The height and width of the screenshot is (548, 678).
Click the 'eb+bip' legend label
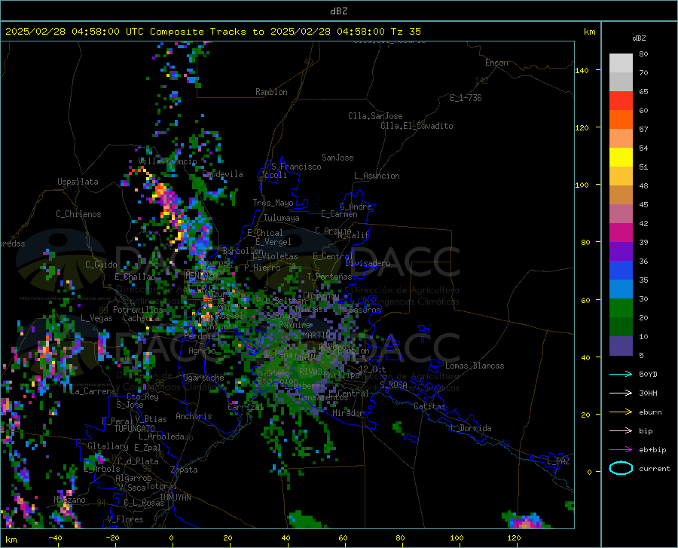(652, 450)
